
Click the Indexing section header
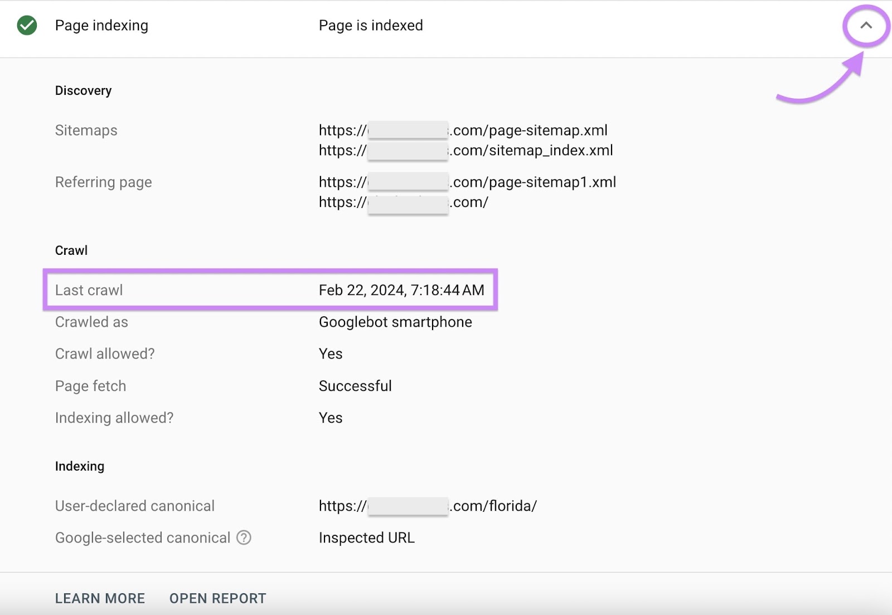(x=80, y=467)
